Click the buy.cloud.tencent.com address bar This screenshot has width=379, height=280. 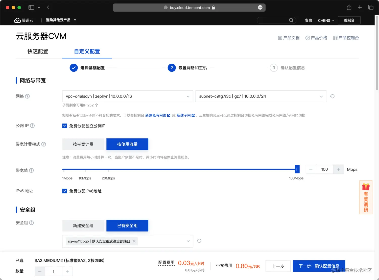coord(189,8)
